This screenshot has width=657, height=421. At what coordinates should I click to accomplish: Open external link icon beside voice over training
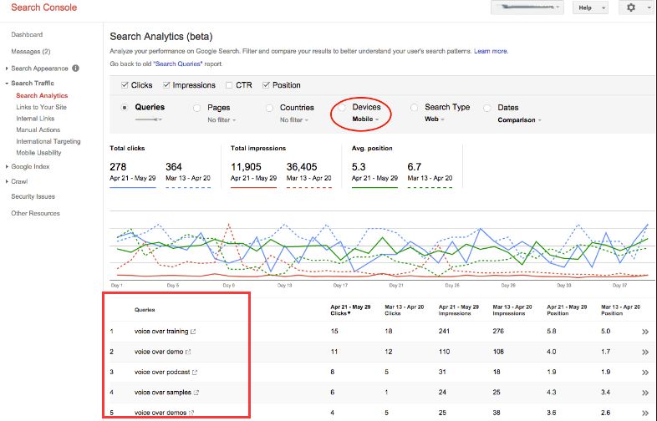[x=193, y=332]
